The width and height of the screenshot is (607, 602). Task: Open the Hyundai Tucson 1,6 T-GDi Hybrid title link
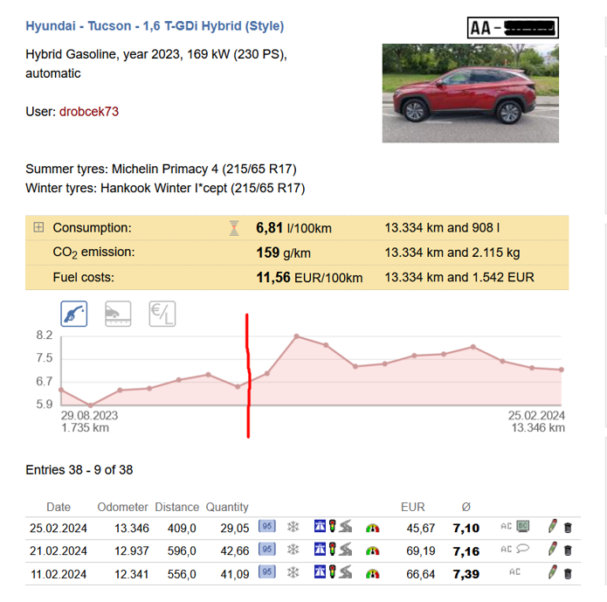coord(155,26)
